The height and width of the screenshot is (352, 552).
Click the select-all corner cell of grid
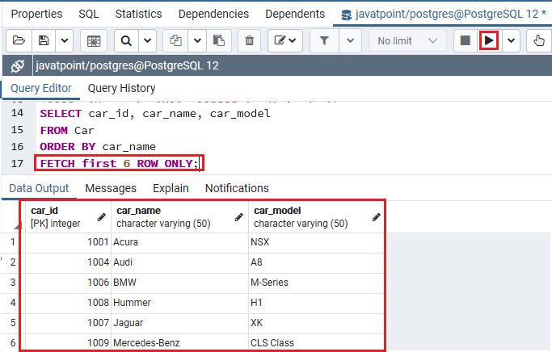(14, 217)
